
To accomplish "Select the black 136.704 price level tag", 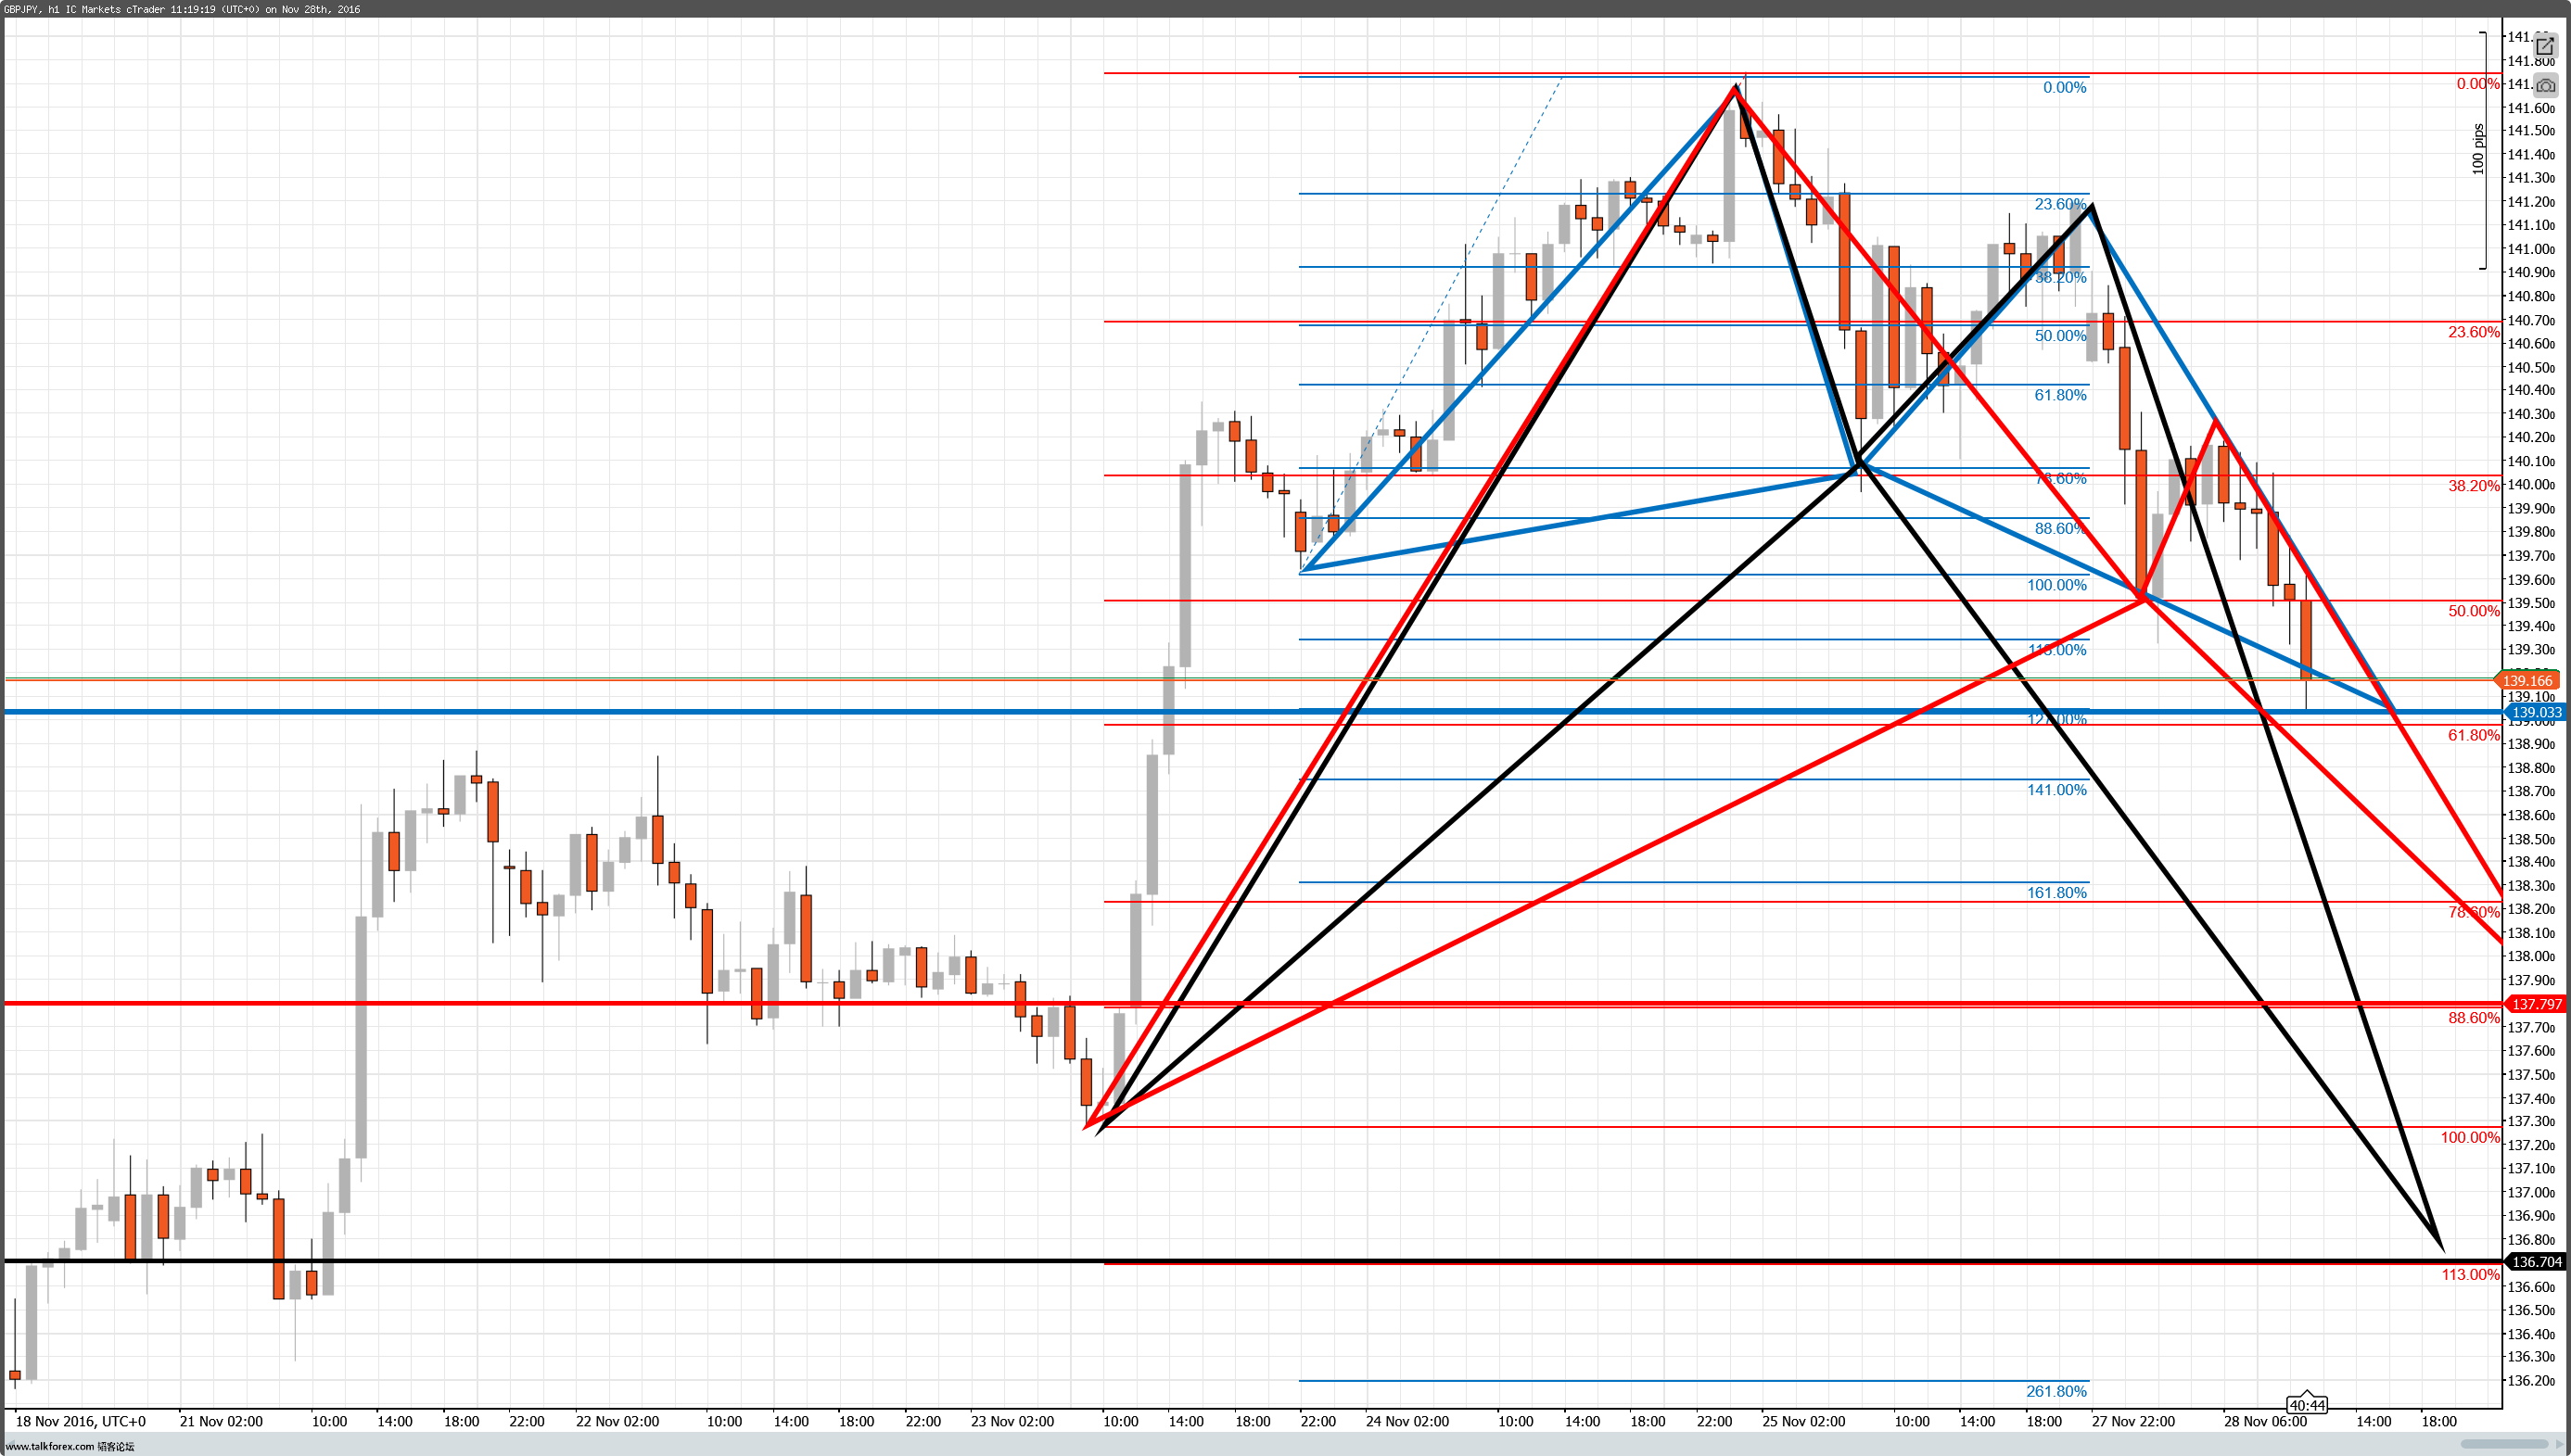I will coord(2536,1262).
